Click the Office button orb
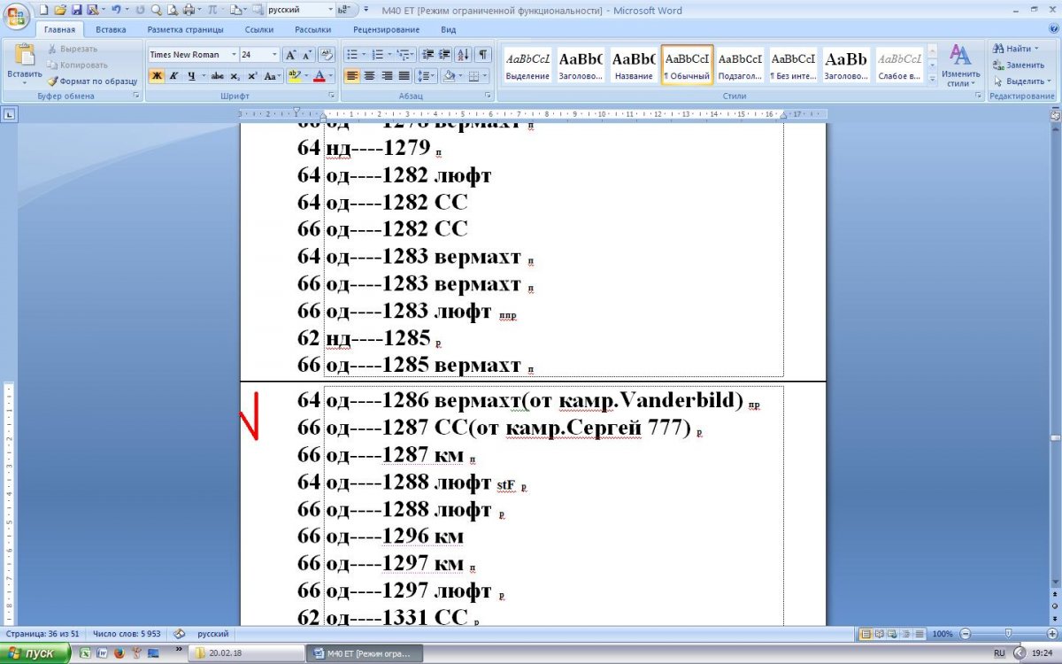1062x664 pixels. click(17, 15)
